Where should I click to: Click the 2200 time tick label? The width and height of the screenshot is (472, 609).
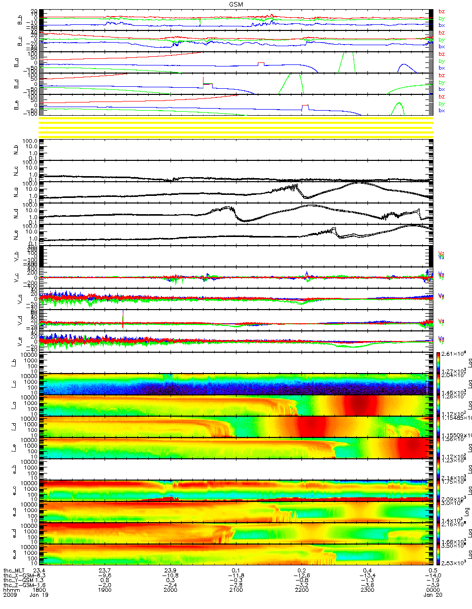(x=301, y=590)
